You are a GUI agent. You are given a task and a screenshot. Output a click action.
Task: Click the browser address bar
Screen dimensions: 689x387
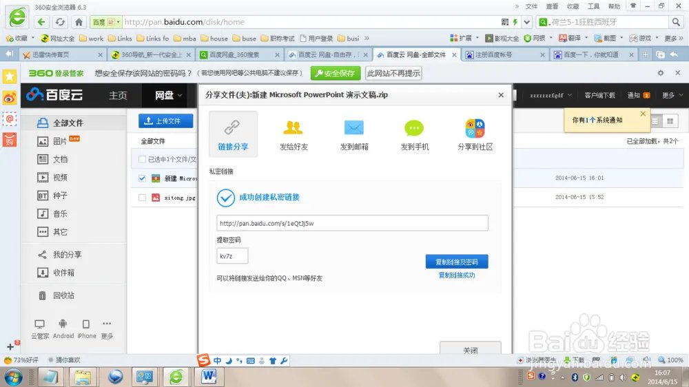pos(310,22)
